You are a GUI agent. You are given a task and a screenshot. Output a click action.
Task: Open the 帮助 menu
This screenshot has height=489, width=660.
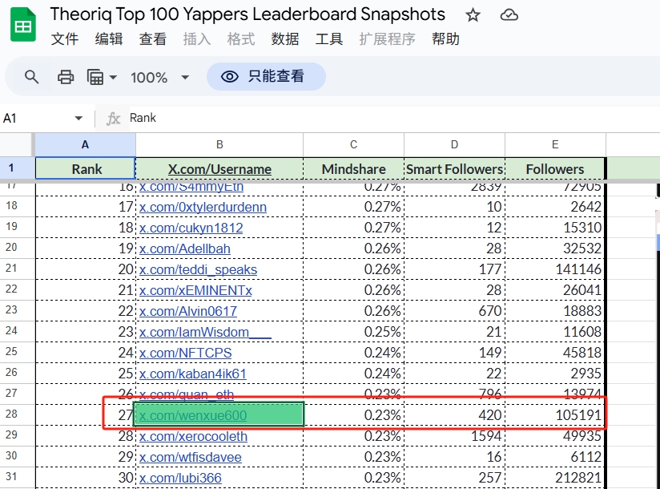click(x=445, y=38)
